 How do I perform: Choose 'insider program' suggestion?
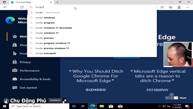tap(92, 23)
